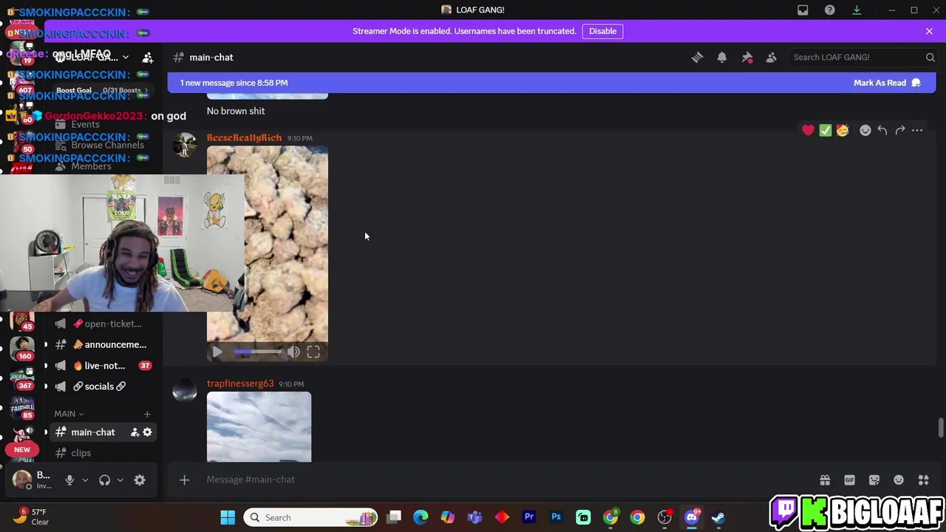This screenshot has width=946, height=532.
Task: Open the FAIRHILL server with 85 badge
Action: tap(22, 407)
